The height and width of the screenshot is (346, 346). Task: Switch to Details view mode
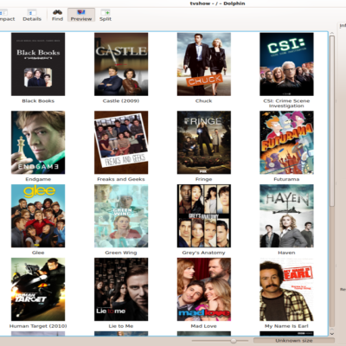click(32, 15)
